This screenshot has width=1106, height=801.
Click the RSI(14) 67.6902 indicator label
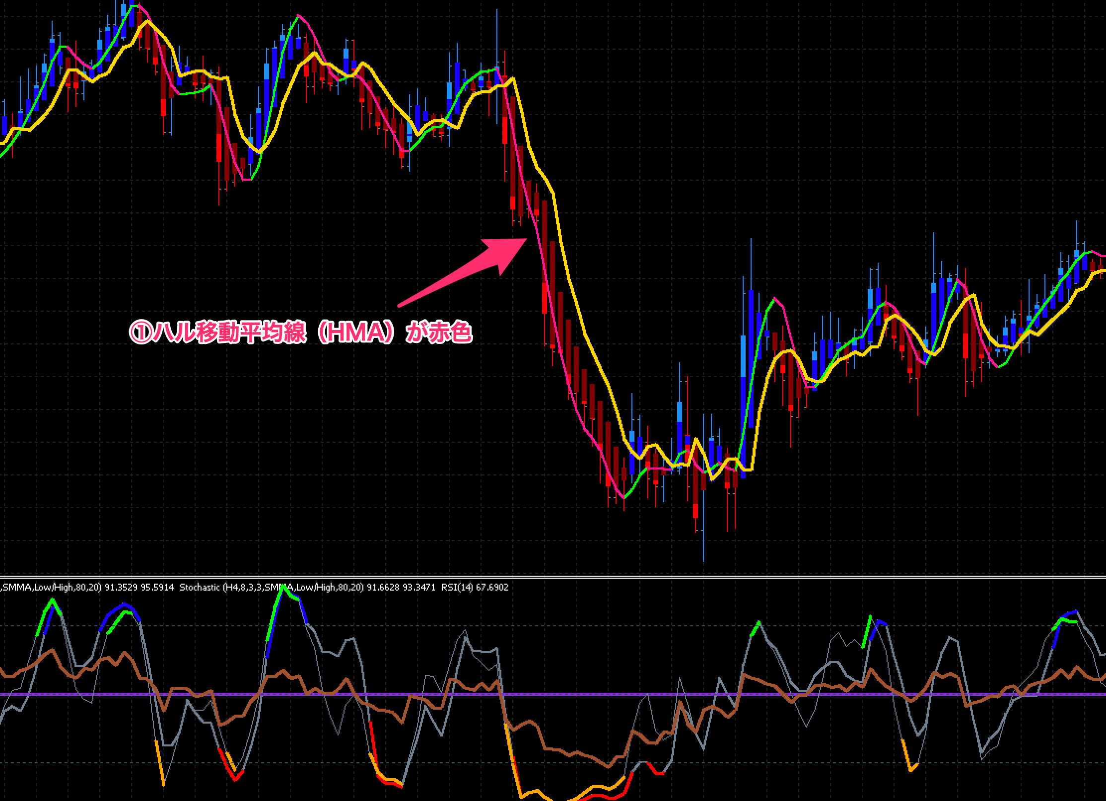click(x=475, y=587)
